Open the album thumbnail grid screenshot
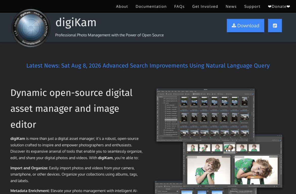 click(x=206, y=115)
